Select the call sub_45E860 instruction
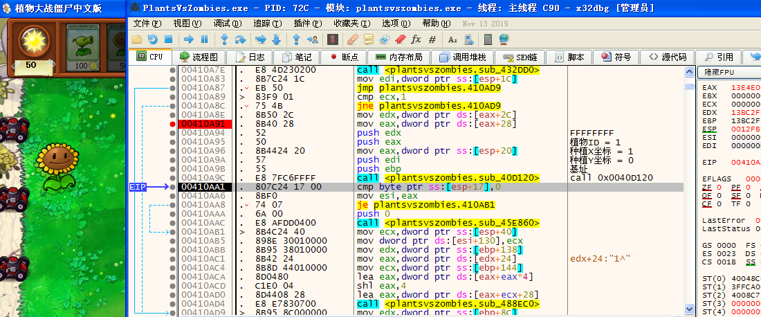This screenshot has height=317, width=761. point(448,223)
